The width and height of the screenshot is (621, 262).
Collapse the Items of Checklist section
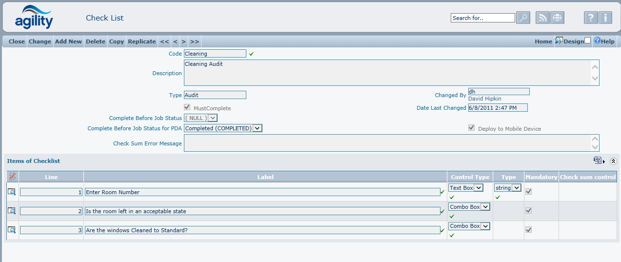613,161
